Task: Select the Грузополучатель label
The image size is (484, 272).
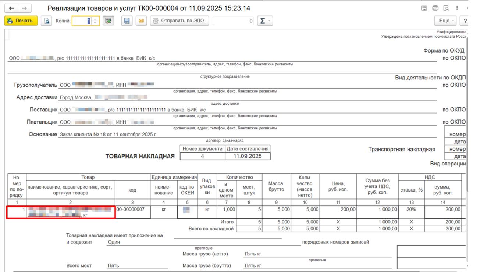Action: point(36,85)
